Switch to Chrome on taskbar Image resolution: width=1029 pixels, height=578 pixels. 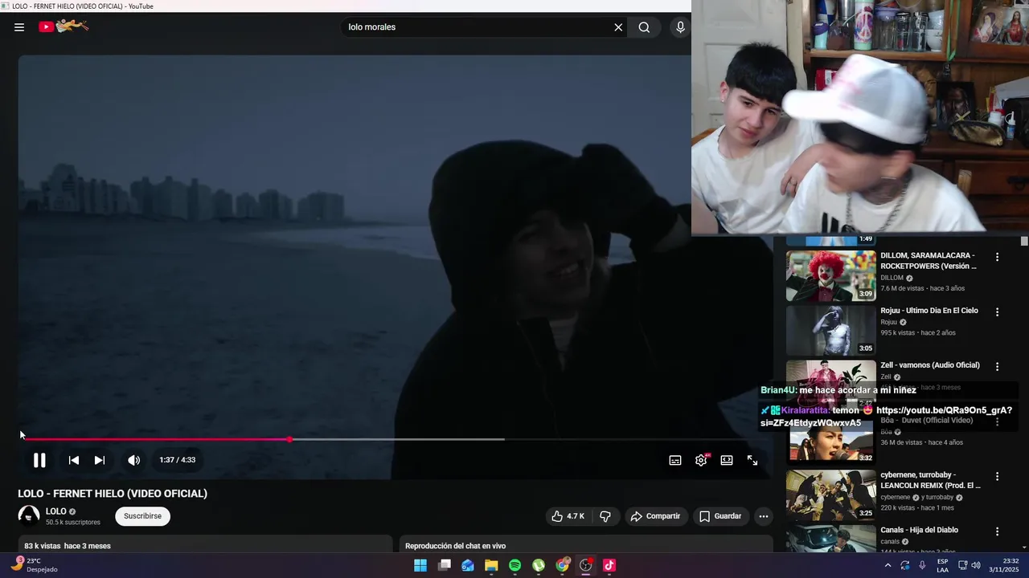coord(562,565)
